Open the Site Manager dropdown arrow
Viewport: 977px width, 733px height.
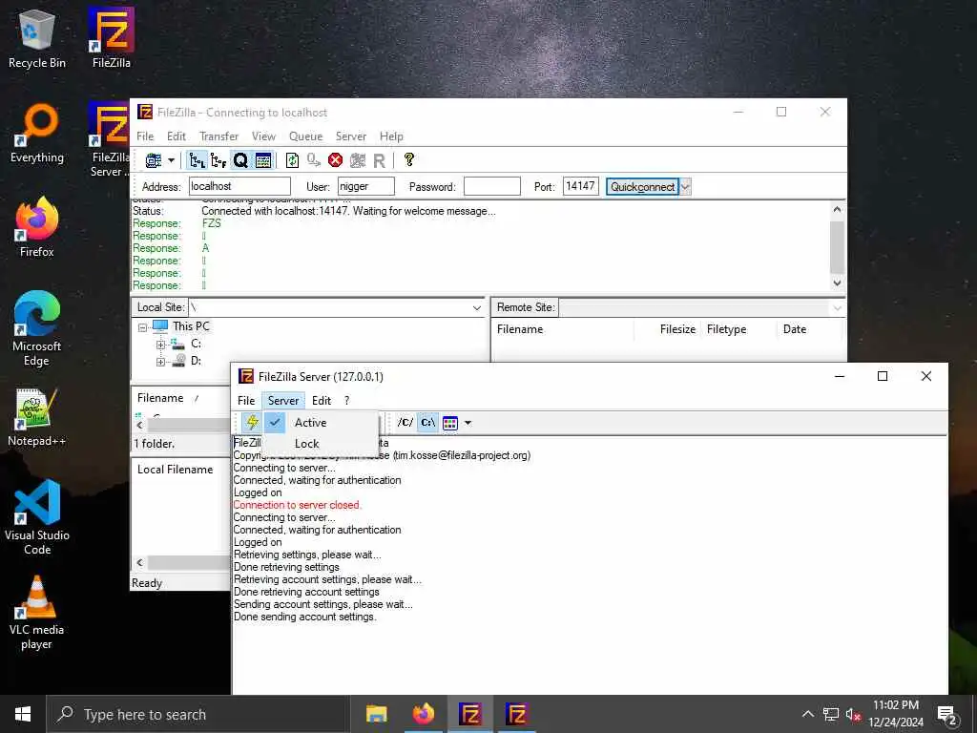(171, 160)
